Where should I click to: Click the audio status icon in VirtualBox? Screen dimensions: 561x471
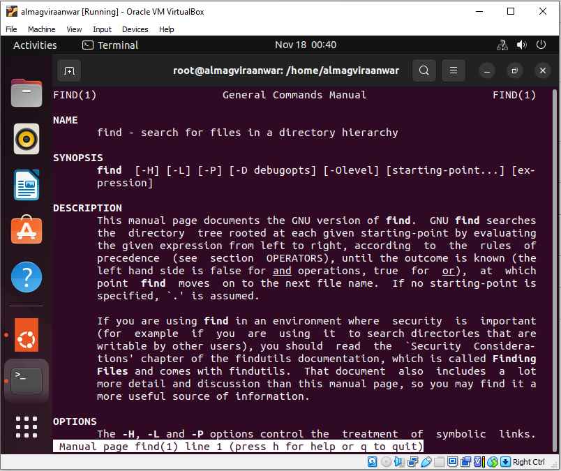click(x=398, y=462)
